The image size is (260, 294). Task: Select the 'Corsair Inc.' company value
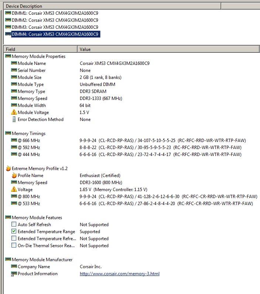click(x=91, y=267)
